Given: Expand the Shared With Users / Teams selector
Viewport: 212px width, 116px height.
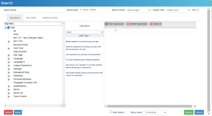Looking at the screenshot, I should tap(93, 10).
